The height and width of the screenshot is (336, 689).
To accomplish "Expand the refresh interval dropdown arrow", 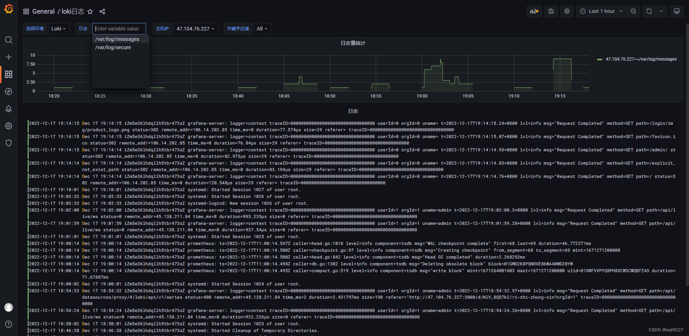I will [x=661, y=11].
